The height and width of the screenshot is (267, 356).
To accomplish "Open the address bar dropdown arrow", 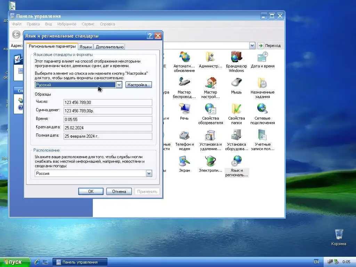I will pos(252,46).
